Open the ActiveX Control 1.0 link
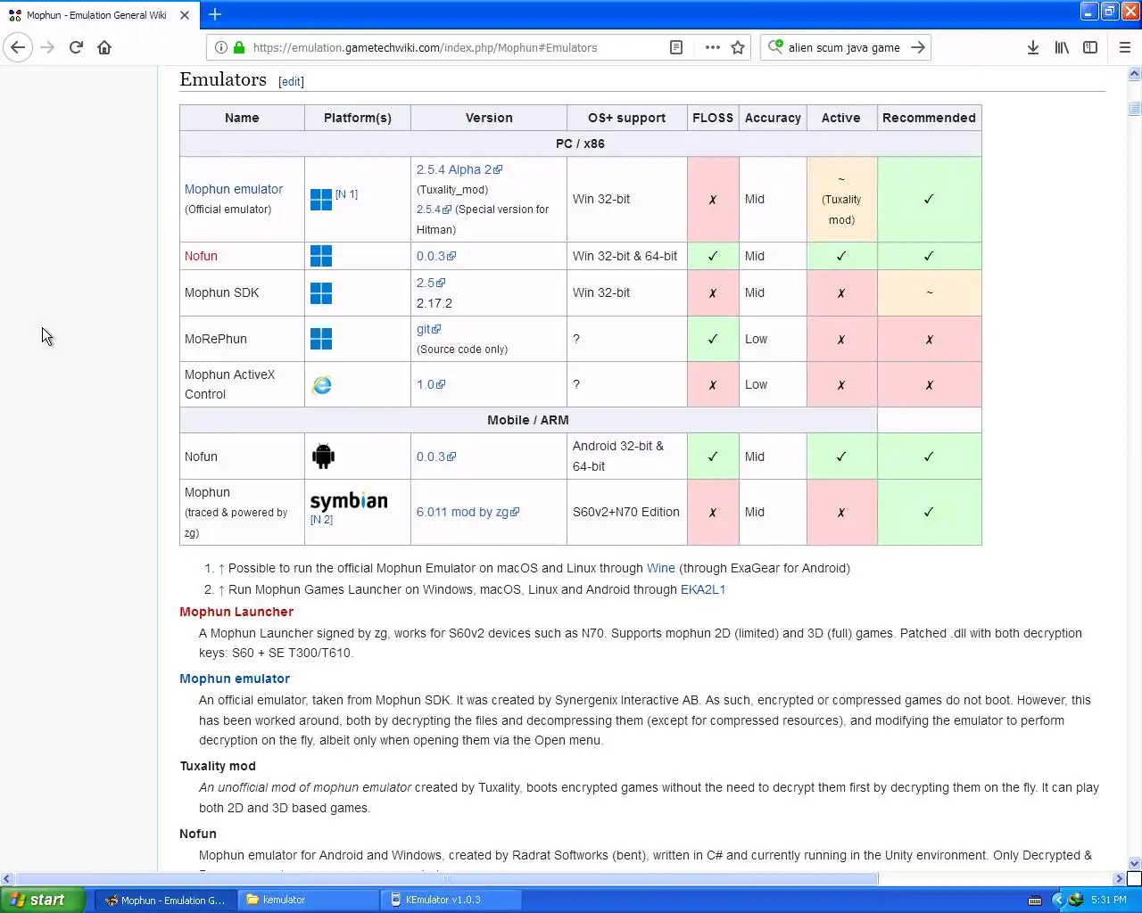1142x913 pixels. (x=431, y=384)
